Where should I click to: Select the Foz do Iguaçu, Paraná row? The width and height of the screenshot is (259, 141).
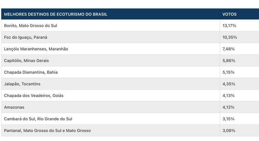click(x=26, y=37)
